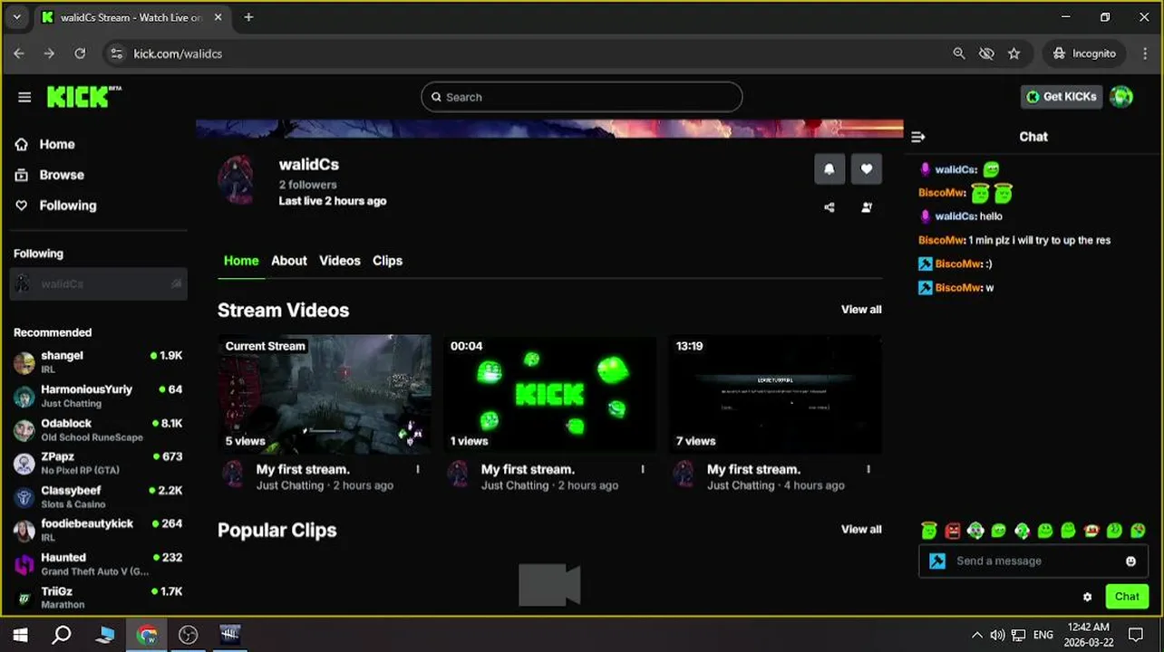The image size is (1164, 652).
Task: View all Popular Clips
Action: click(x=861, y=530)
